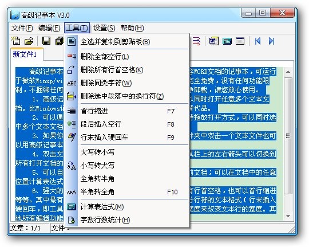Click the scrollbar down arrow
309x247 pixels.
(x=288, y=216)
